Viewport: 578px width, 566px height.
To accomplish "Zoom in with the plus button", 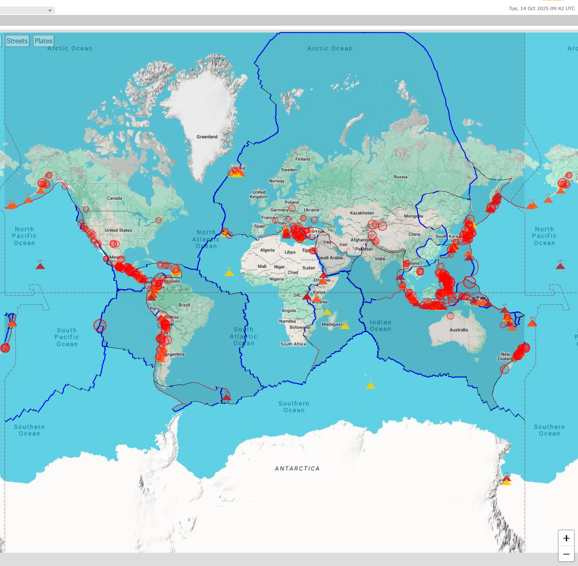I will pos(566,538).
